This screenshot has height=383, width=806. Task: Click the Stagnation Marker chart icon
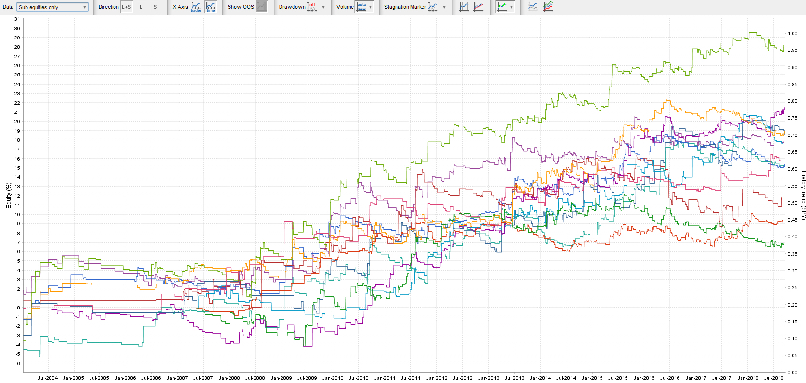click(x=433, y=7)
